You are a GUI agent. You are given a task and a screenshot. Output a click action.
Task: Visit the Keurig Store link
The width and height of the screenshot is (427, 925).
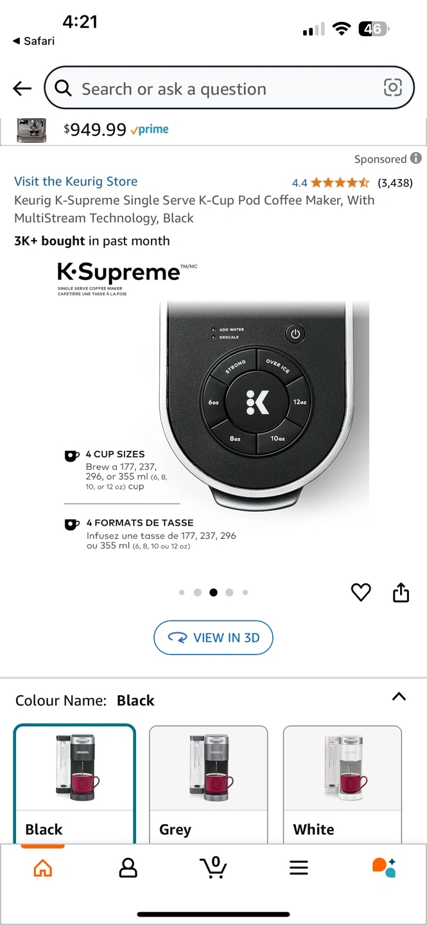point(76,181)
